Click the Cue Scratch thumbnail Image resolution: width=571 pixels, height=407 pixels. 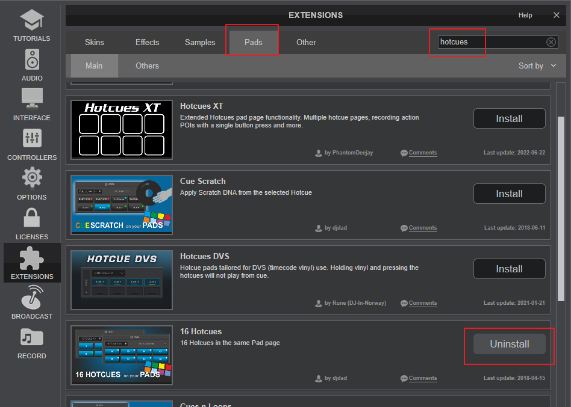point(122,205)
